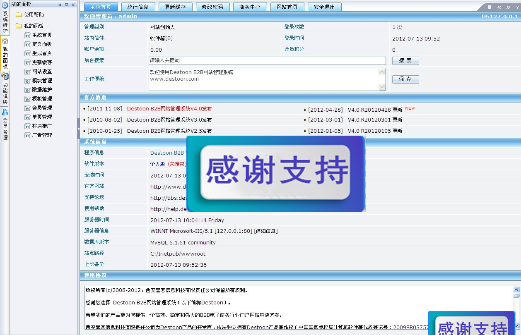
Task: Open the V4.0 R20120428 更新 link
Action: coord(375,110)
